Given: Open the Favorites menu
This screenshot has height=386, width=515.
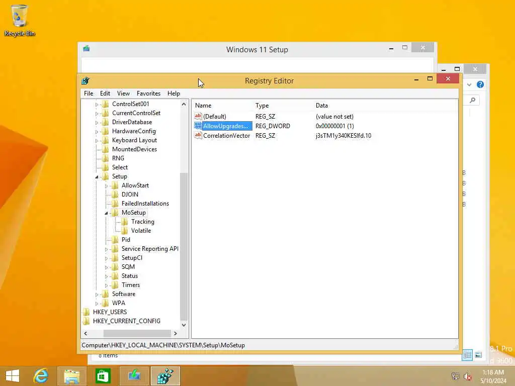Looking at the screenshot, I should (148, 93).
